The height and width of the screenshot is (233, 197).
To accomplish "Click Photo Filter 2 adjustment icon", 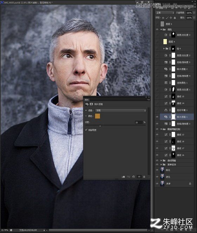I will (x=166, y=69).
